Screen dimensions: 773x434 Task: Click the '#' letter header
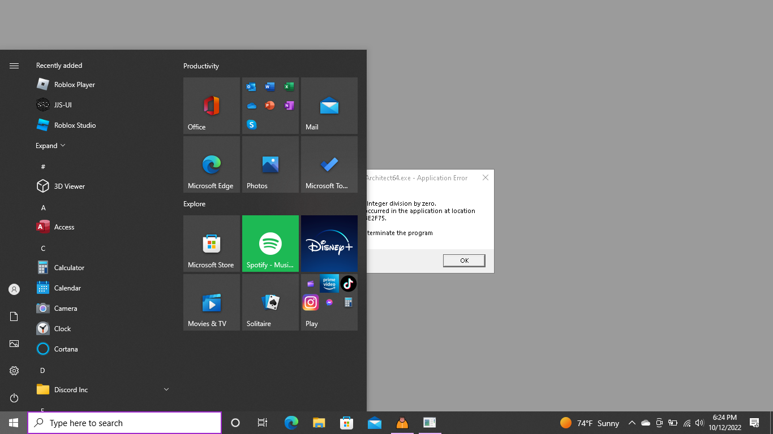[43, 167]
